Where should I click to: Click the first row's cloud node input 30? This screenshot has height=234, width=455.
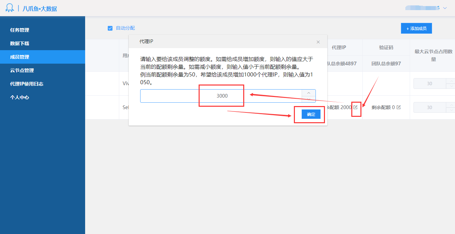(430, 83)
